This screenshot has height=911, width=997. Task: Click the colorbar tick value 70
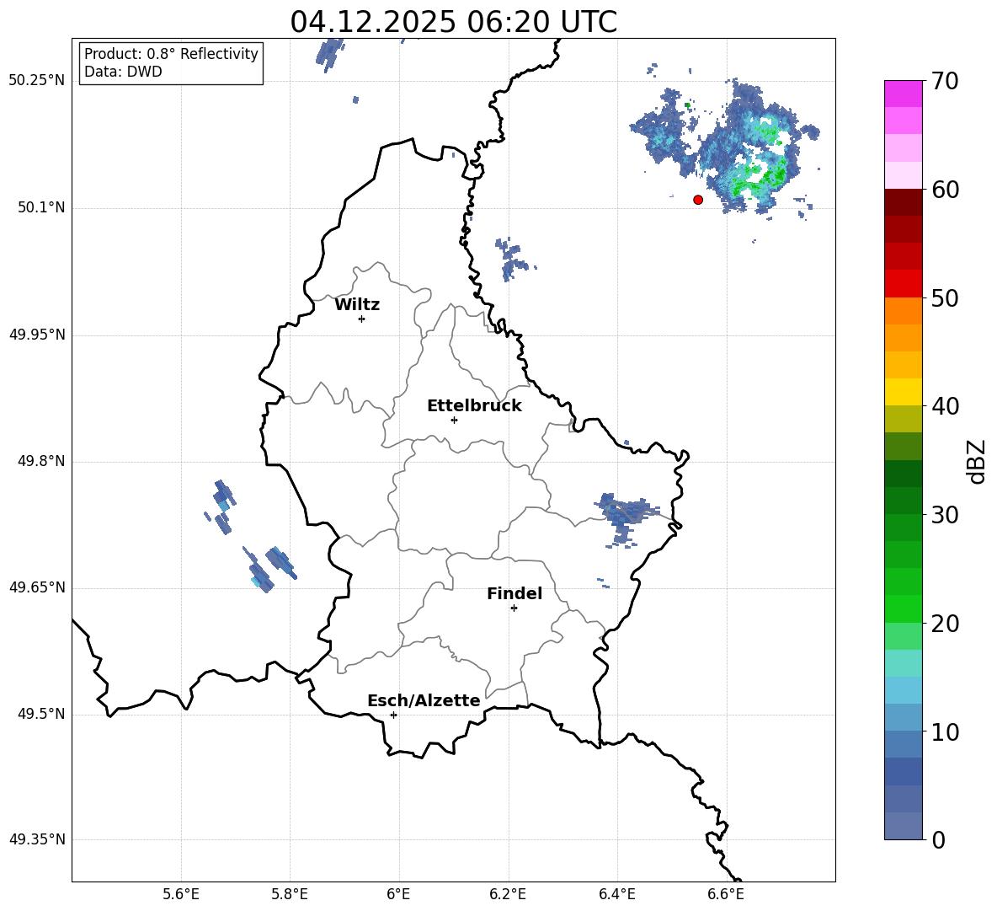pos(945,81)
